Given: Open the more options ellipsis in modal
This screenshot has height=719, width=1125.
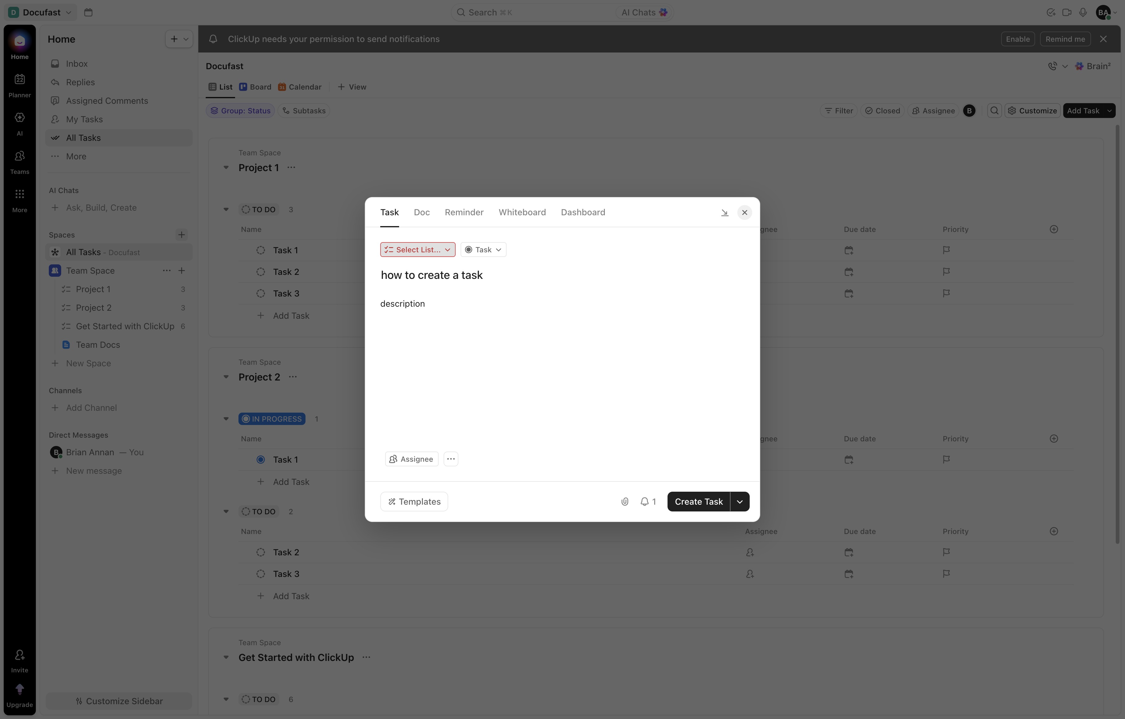Looking at the screenshot, I should [x=451, y=459].
